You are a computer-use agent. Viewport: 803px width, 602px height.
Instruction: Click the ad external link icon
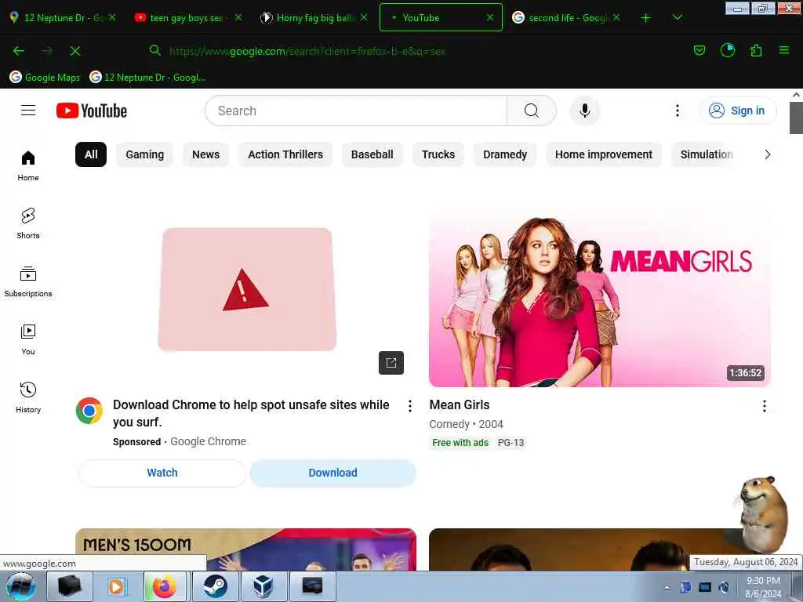click(x=391, y=363)
